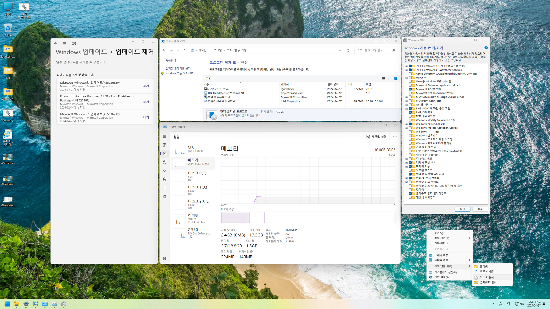Open Details list icon in Task Manager

[165, 188]
